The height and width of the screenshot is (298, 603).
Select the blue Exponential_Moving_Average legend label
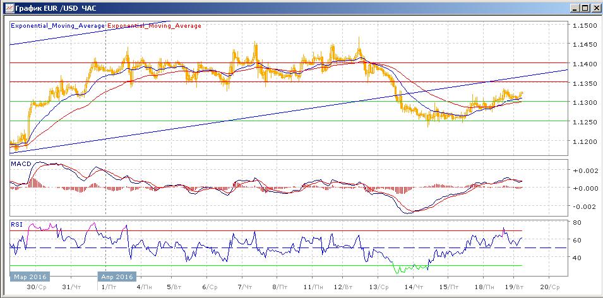57,26
